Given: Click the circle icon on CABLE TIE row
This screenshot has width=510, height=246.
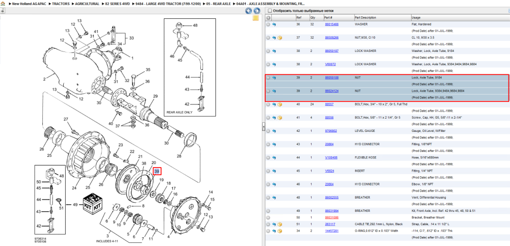Looking at the screenshot, I should 268,224.
